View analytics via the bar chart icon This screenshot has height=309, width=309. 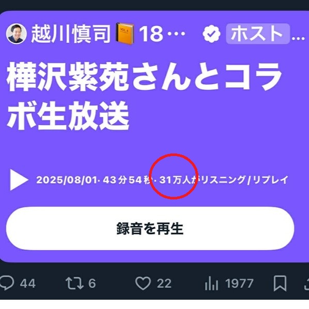(211, 283)
